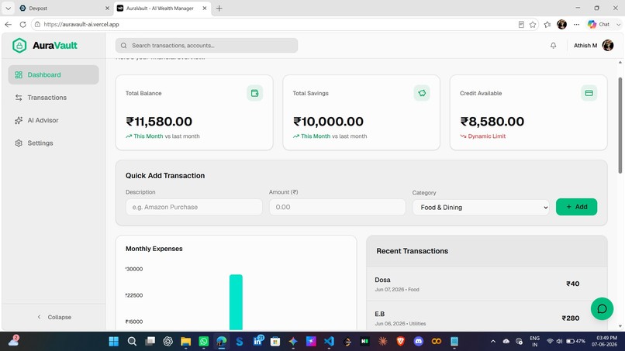Open the green chat bubble button
625x351 pixels.
pos(602,308)
